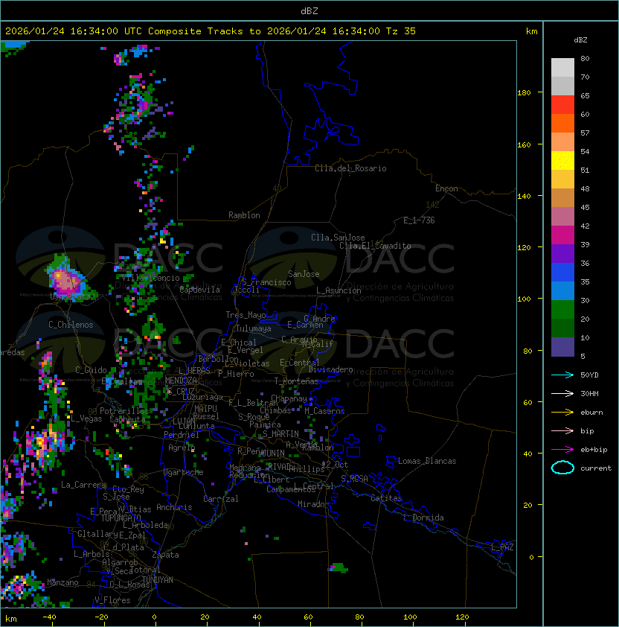The height and width of the screenshot is (627, 619).
Task: Click the cyan 'current' ellipse legend symbol
Action: coord(562,468)
